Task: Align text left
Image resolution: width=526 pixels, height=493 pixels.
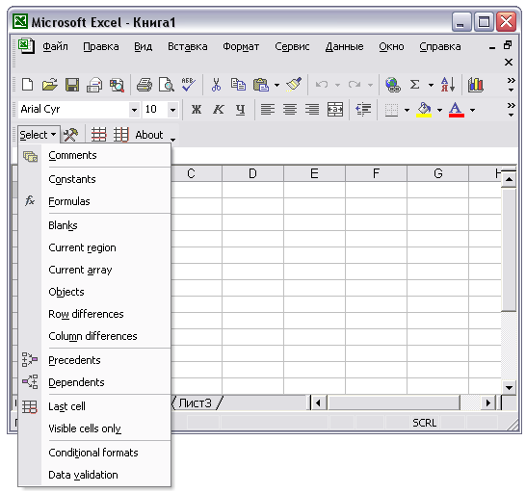Action: click(x=268, y=110)
